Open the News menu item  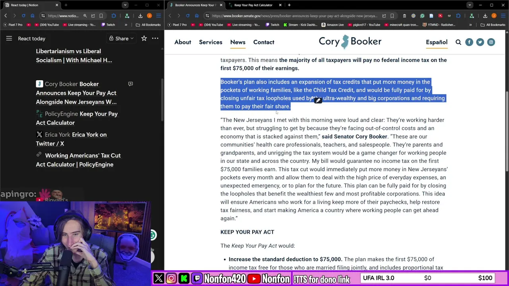238,42
